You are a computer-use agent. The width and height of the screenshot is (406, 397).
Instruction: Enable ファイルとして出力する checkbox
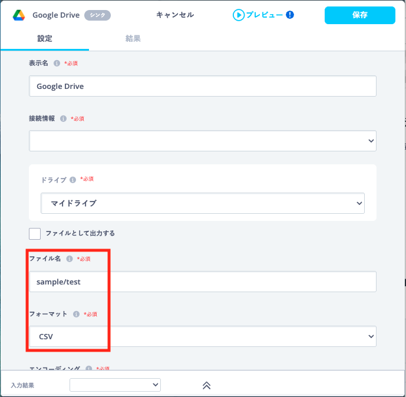coord(35,234)
